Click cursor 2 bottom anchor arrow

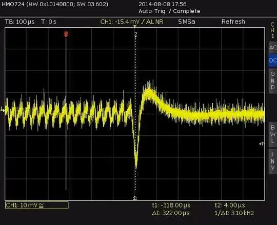point(135,198)
